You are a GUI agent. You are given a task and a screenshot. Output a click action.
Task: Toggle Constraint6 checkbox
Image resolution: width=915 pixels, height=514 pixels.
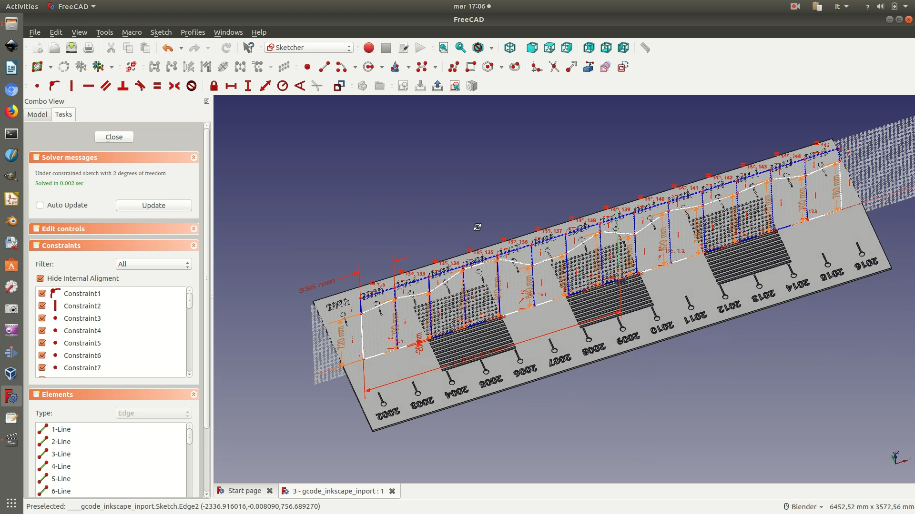point(42,356)
